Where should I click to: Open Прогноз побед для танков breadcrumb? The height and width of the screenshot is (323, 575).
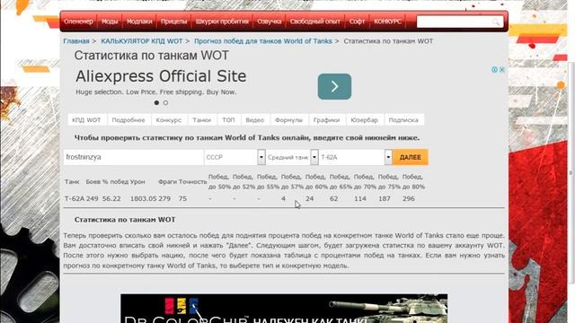point(263,41)
